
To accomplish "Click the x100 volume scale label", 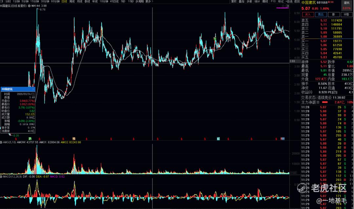I will [x=293, y=173].
